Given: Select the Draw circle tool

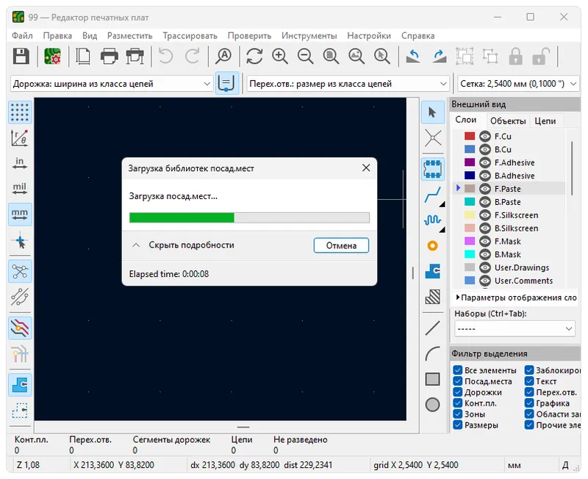Looking at the screenshot, I should click(x=433, y=405).
